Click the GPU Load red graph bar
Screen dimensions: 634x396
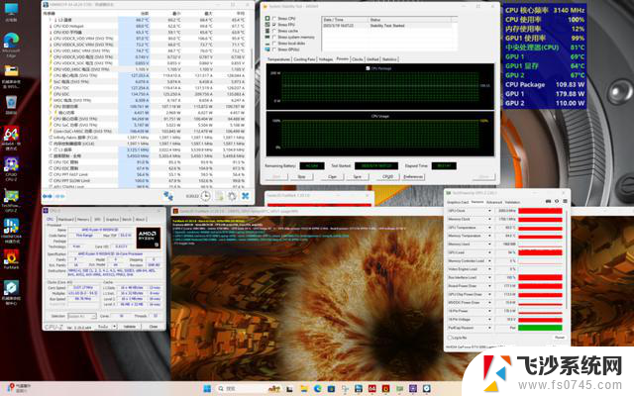[x=540, y=252]
